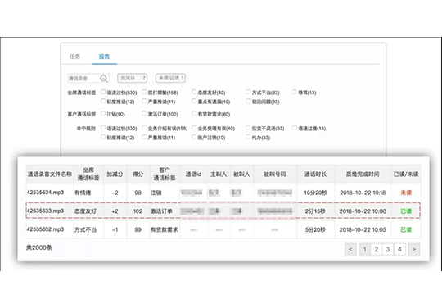Check 语速过慢(13) checkbox

(295, 128)
